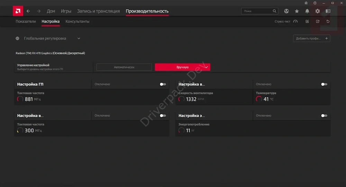Viewport: 346px width, 187px height.
Task: Click the Энергопотребление label
Action: (194, 124)
